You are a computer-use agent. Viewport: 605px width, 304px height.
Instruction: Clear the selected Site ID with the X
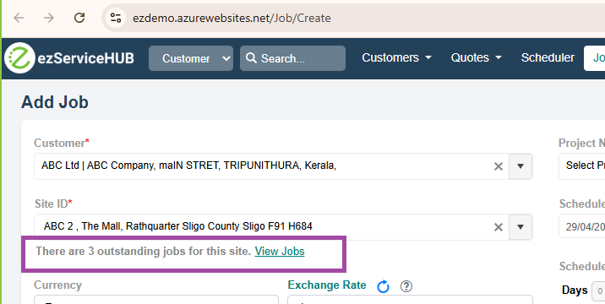(x=499, y=227)
